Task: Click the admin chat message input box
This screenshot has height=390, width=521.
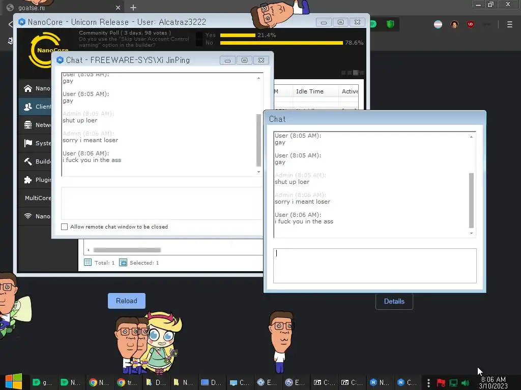Action: tap(162, 203)
